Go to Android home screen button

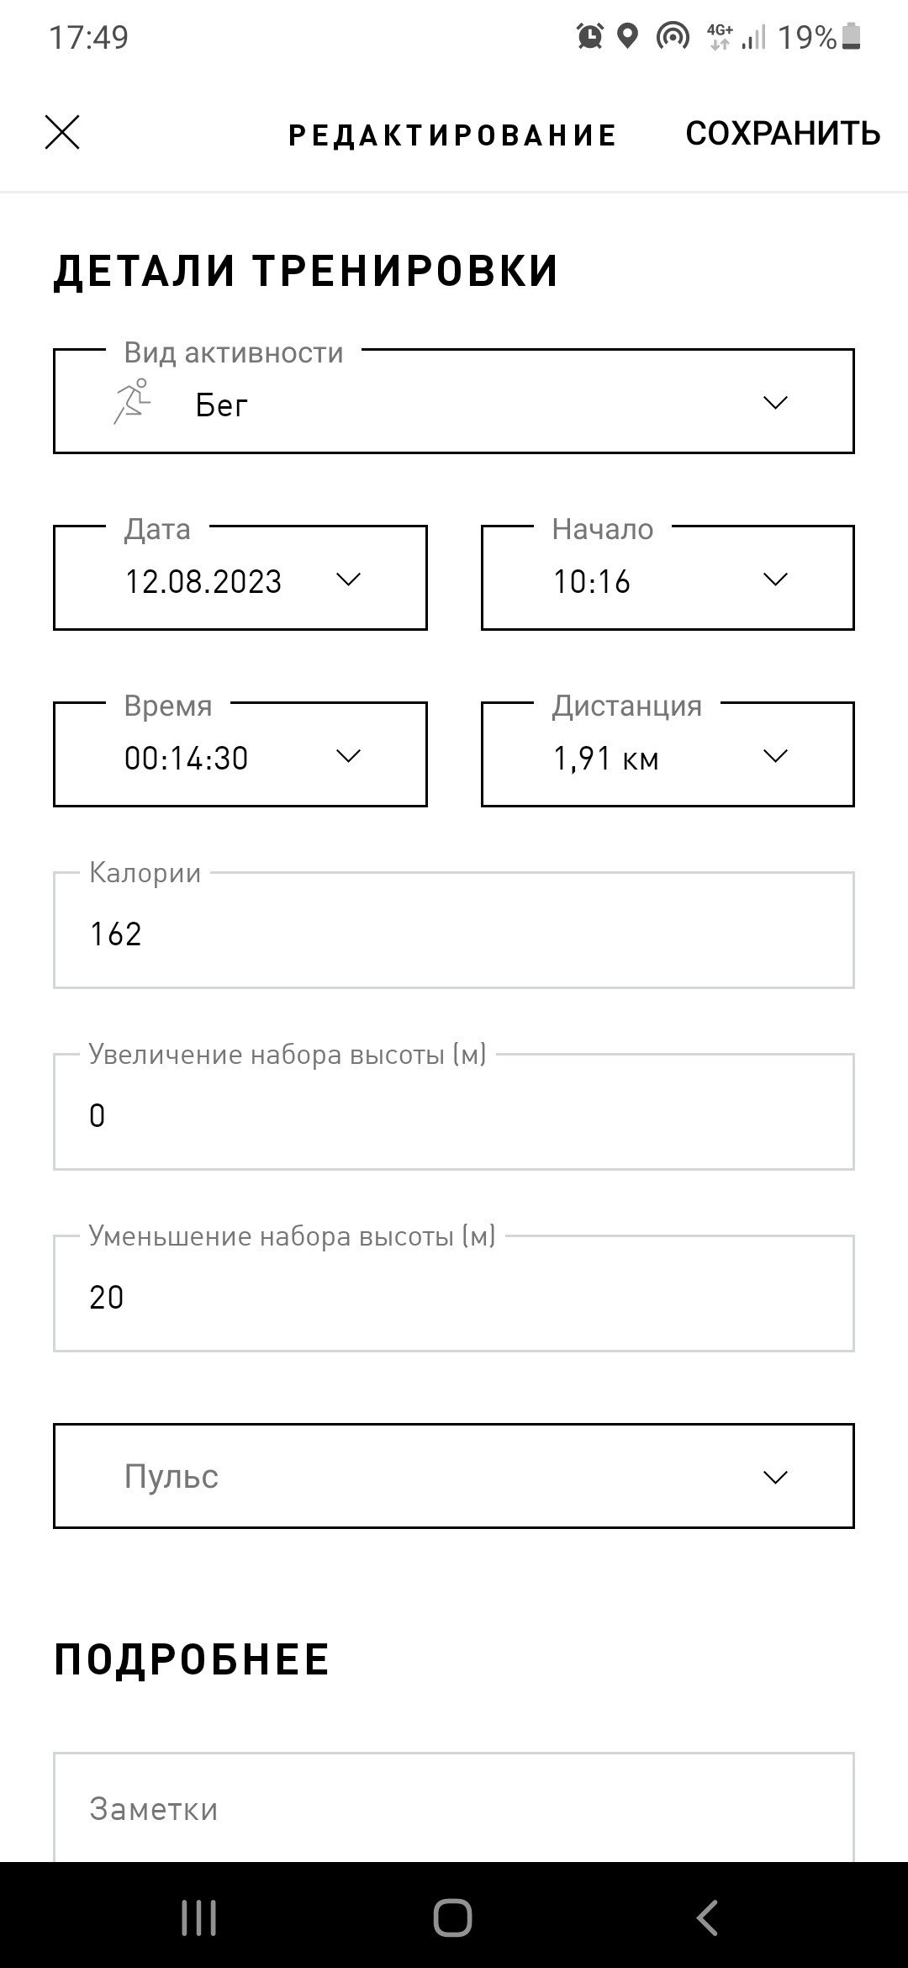click(453, 1918)
